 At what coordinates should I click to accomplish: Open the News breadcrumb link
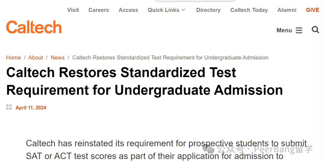click(x=57, y=57)
